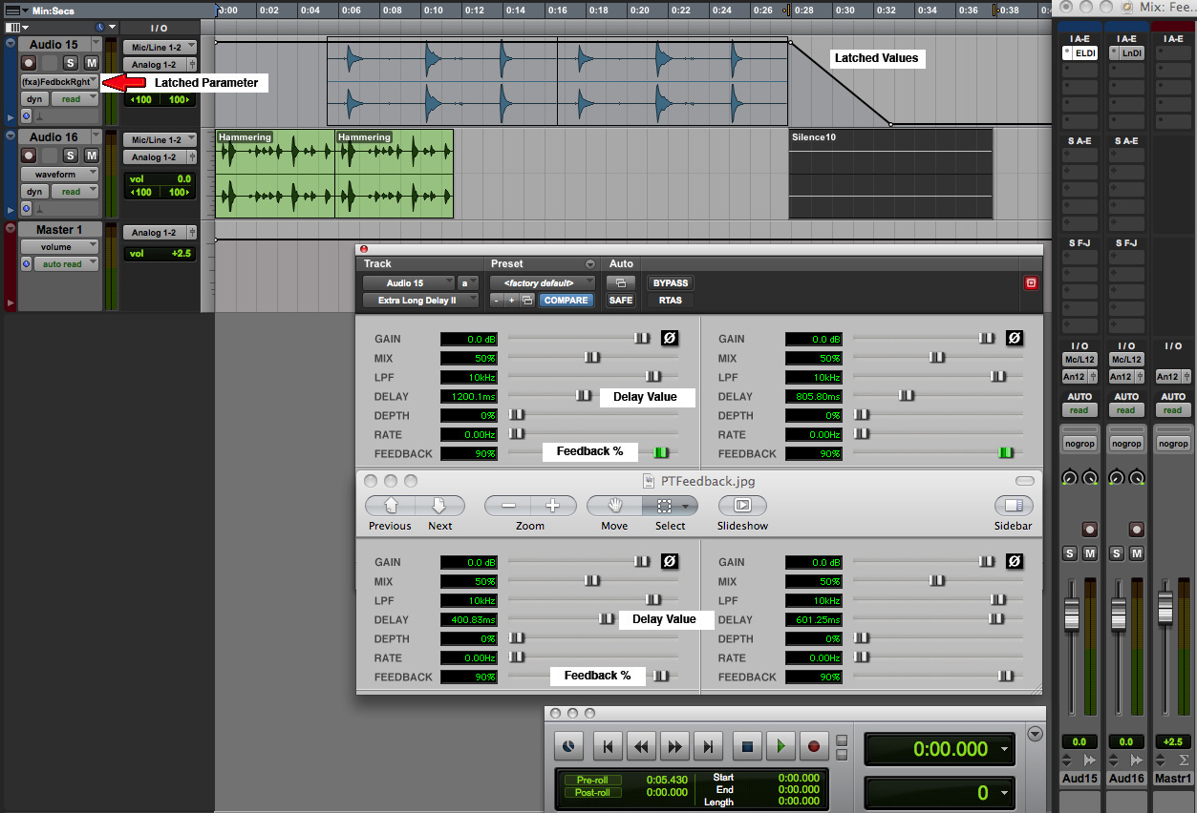
Task: Open Audio 16 waveform track view selector
Action: point(60,175)
